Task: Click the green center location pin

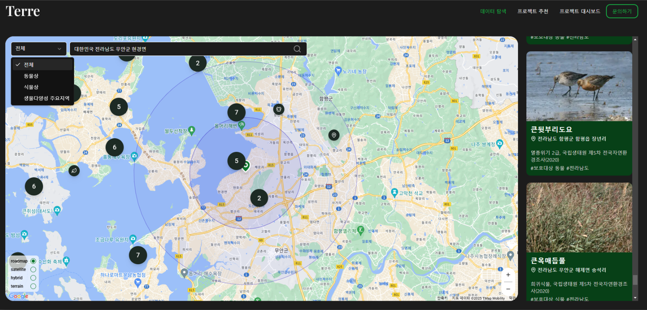Action: tap(246, 166)
